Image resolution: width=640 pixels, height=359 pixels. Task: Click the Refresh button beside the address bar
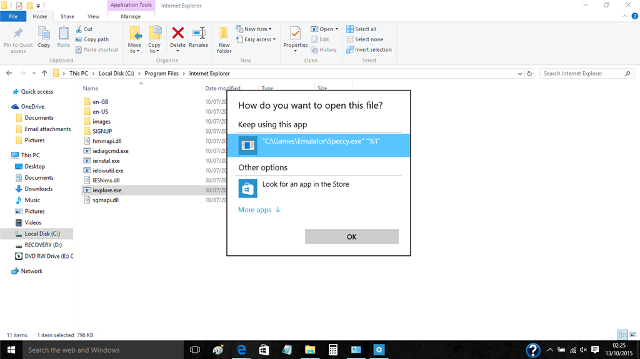(529, 74)
